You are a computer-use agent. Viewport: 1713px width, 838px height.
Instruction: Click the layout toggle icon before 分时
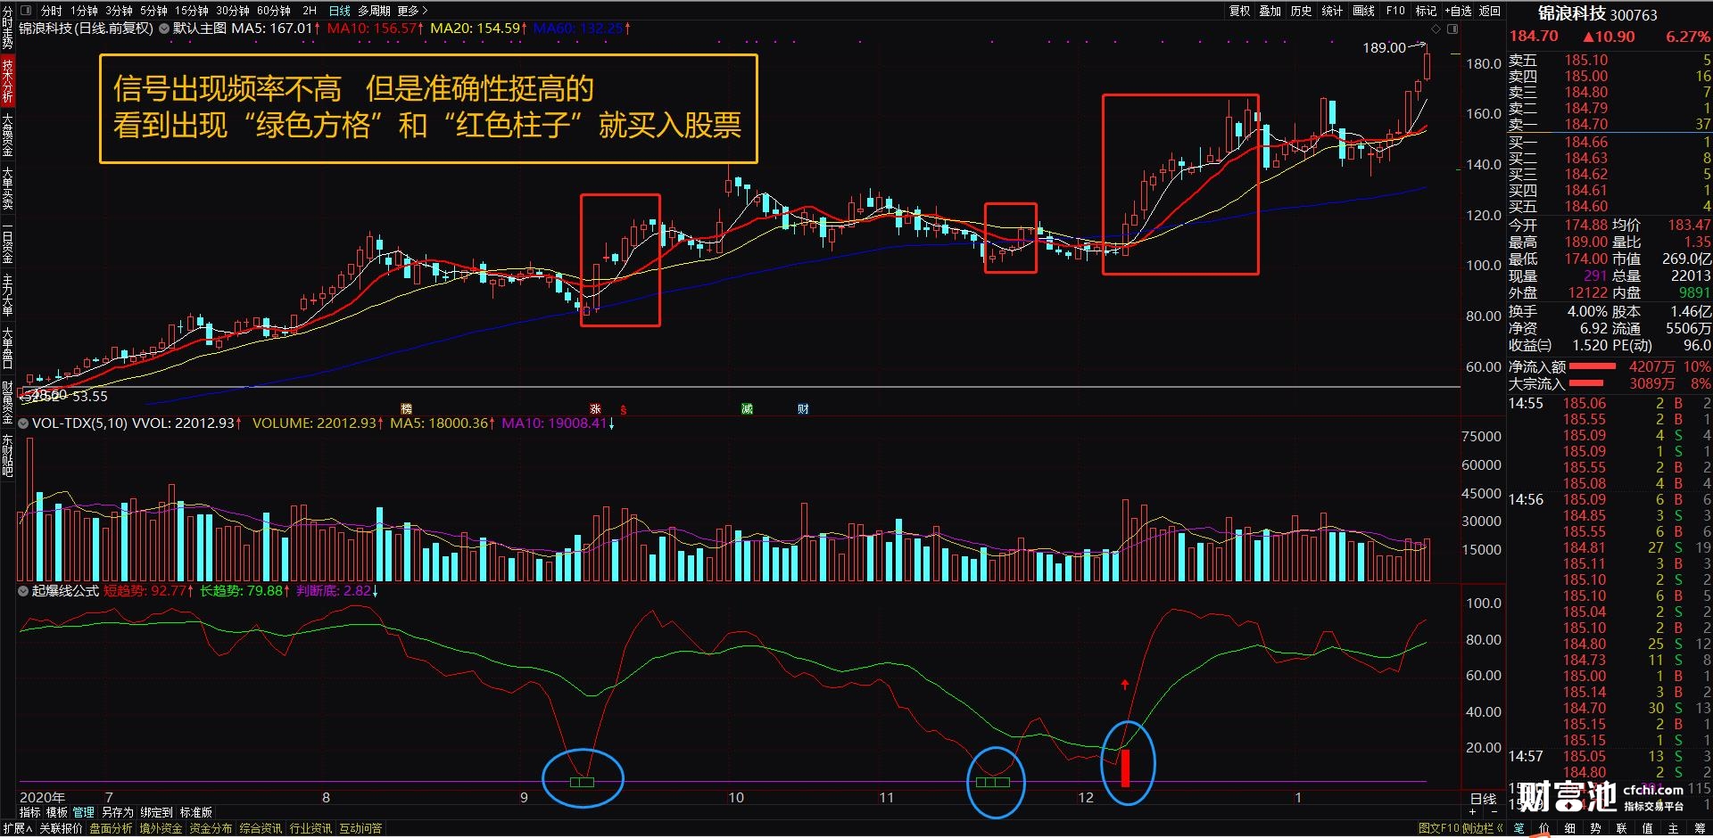(25, 11)
